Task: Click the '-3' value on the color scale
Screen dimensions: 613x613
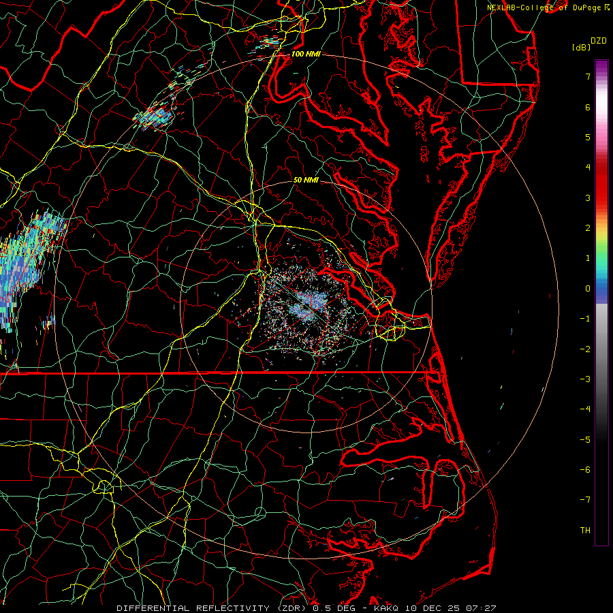Action: [x=585, y=379]
